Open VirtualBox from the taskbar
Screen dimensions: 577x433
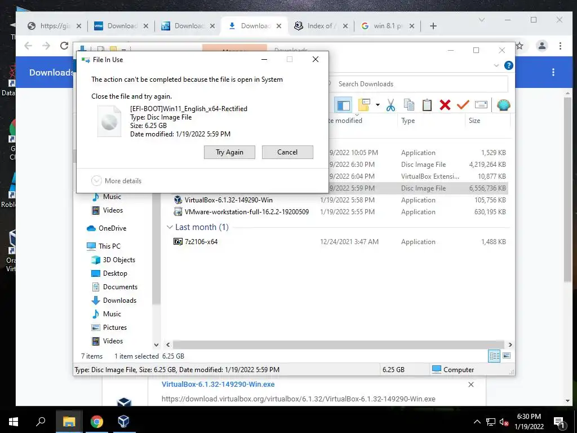coord(123,422)
